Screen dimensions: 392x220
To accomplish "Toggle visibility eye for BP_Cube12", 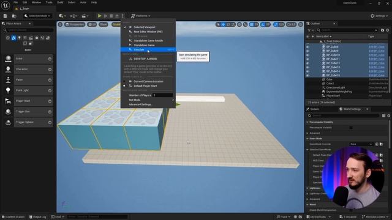I will tap(307, 63).
